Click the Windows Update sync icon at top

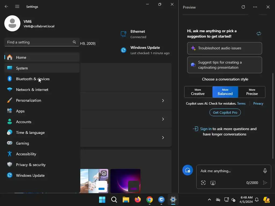[124, 50]
